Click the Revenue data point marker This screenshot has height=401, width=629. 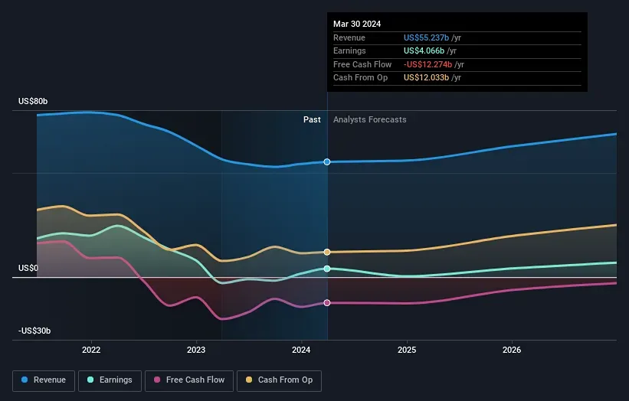pyautogui.click(x=327, y=161)
